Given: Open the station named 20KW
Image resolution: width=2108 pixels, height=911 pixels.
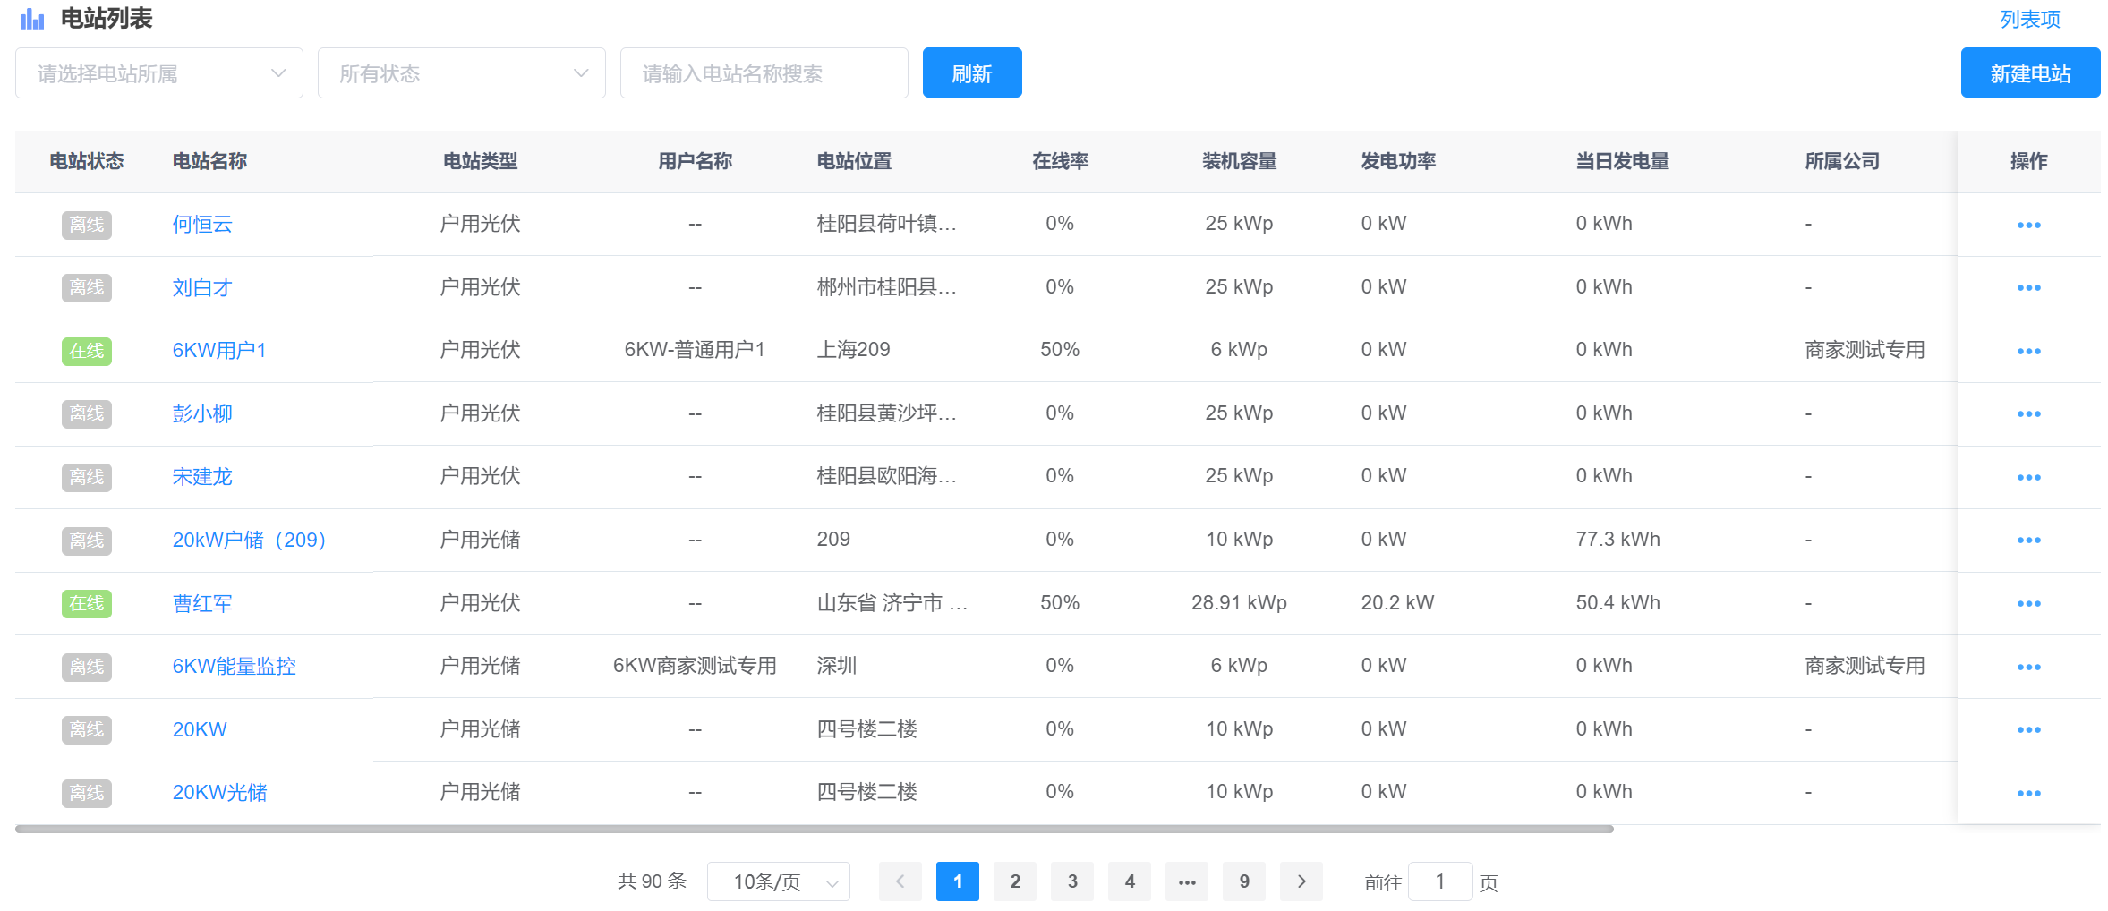Looking at the screenshot, I should click(200, 729).
